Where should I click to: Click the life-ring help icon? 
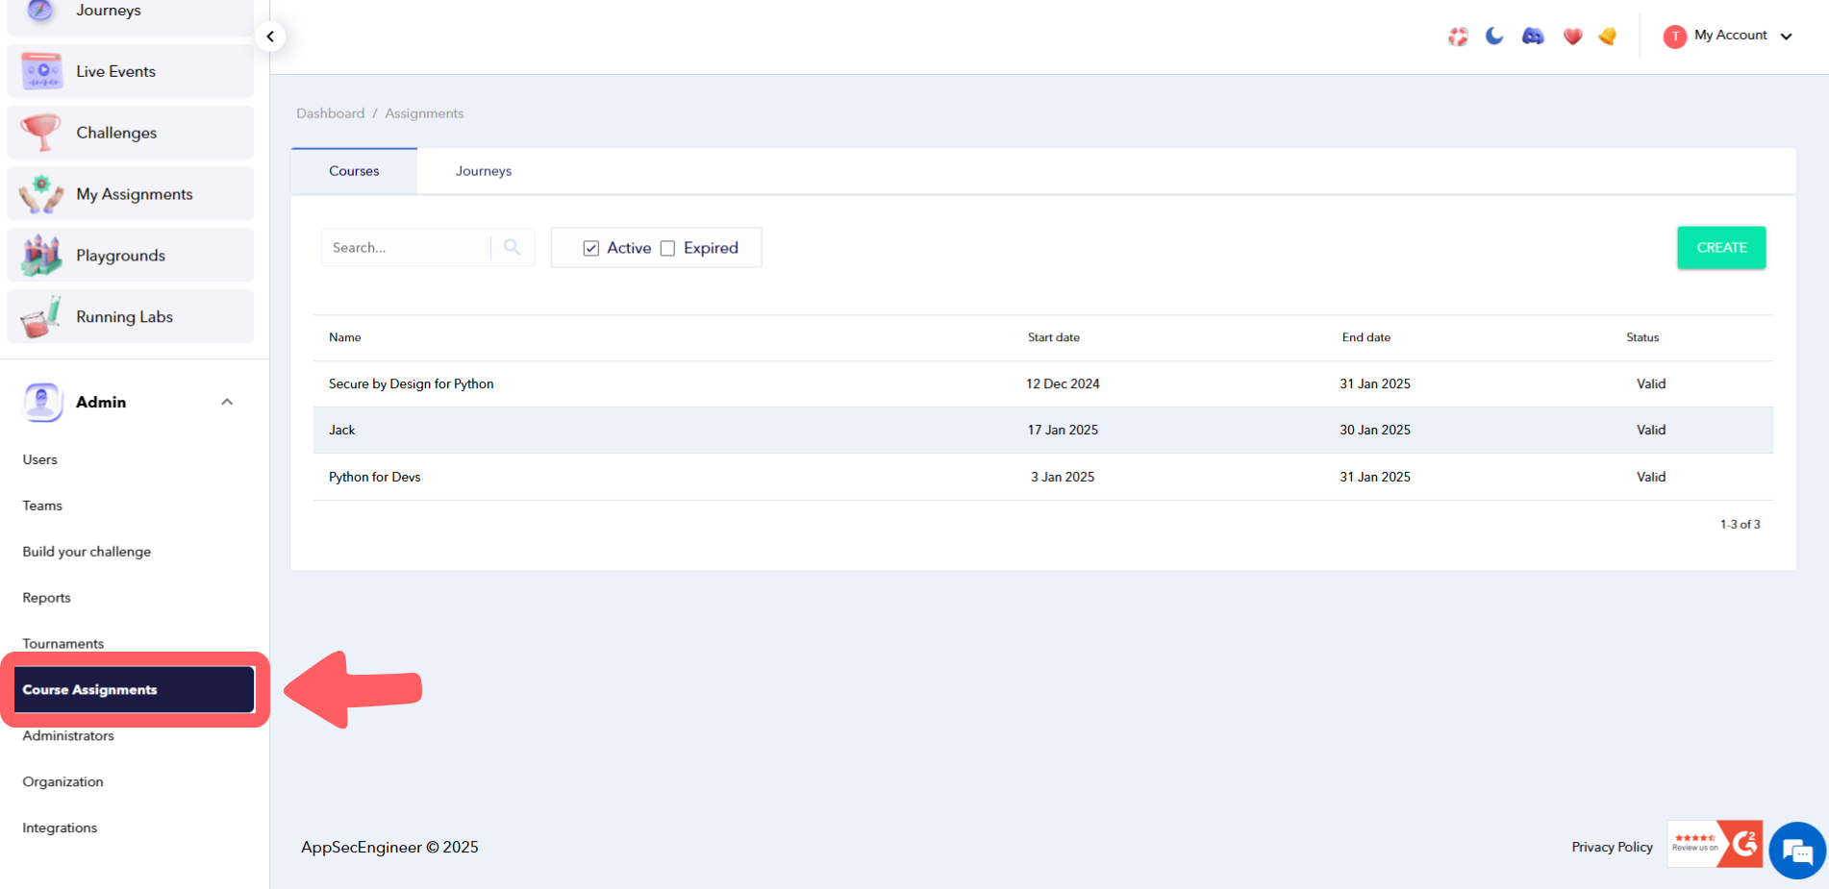click(1458, 36)
